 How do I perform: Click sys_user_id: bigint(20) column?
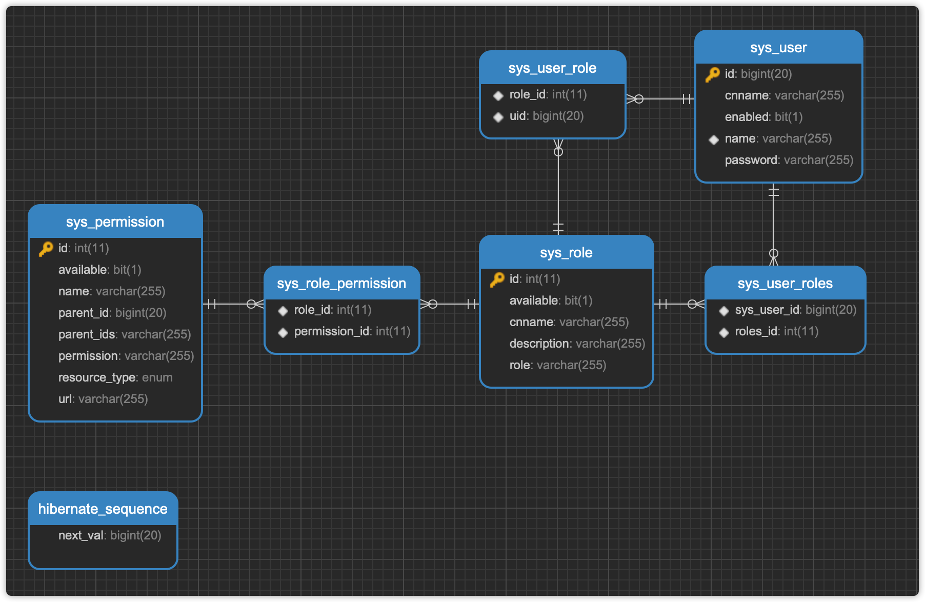tap(796, 310)
